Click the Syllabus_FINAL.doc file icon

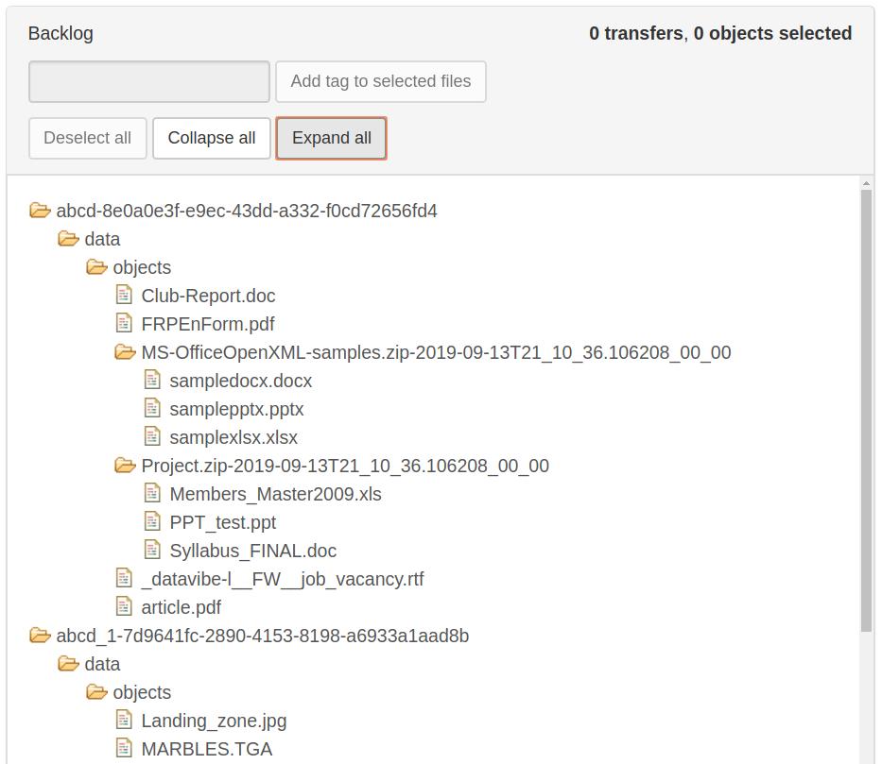[x=152, y=550]
